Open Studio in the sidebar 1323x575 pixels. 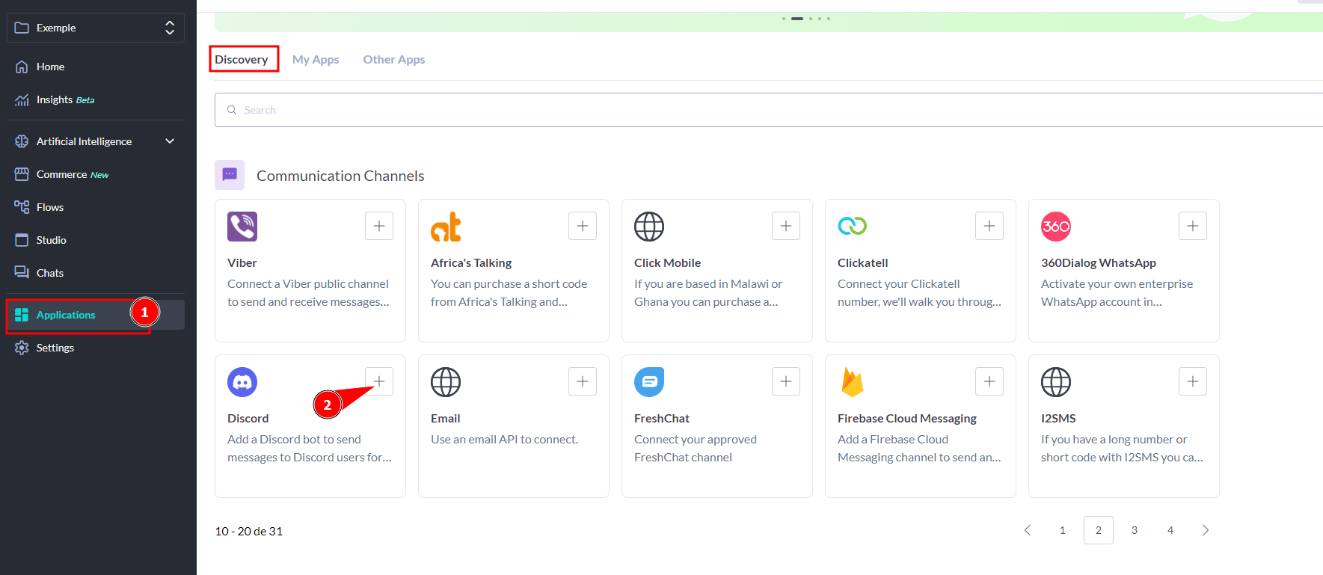click(x=96, y=240)
